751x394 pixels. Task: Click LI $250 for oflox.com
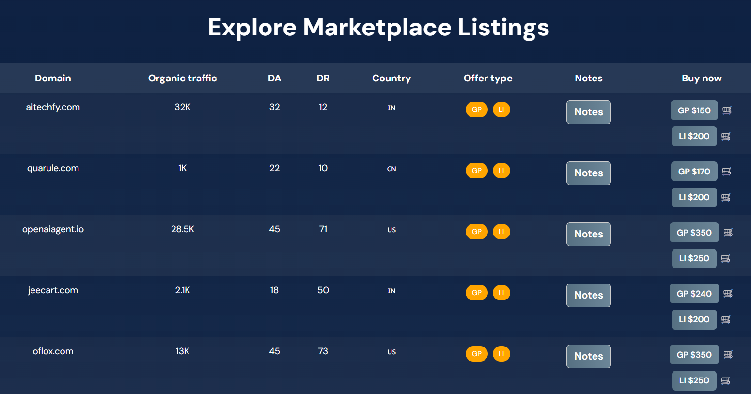tap(694, 380)
